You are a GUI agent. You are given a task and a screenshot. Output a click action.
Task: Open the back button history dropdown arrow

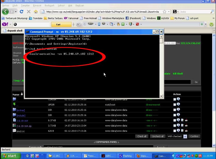pyautogui.click(x=16, y=12)
